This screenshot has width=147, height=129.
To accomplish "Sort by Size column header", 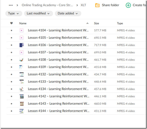I will pos(97,23).
